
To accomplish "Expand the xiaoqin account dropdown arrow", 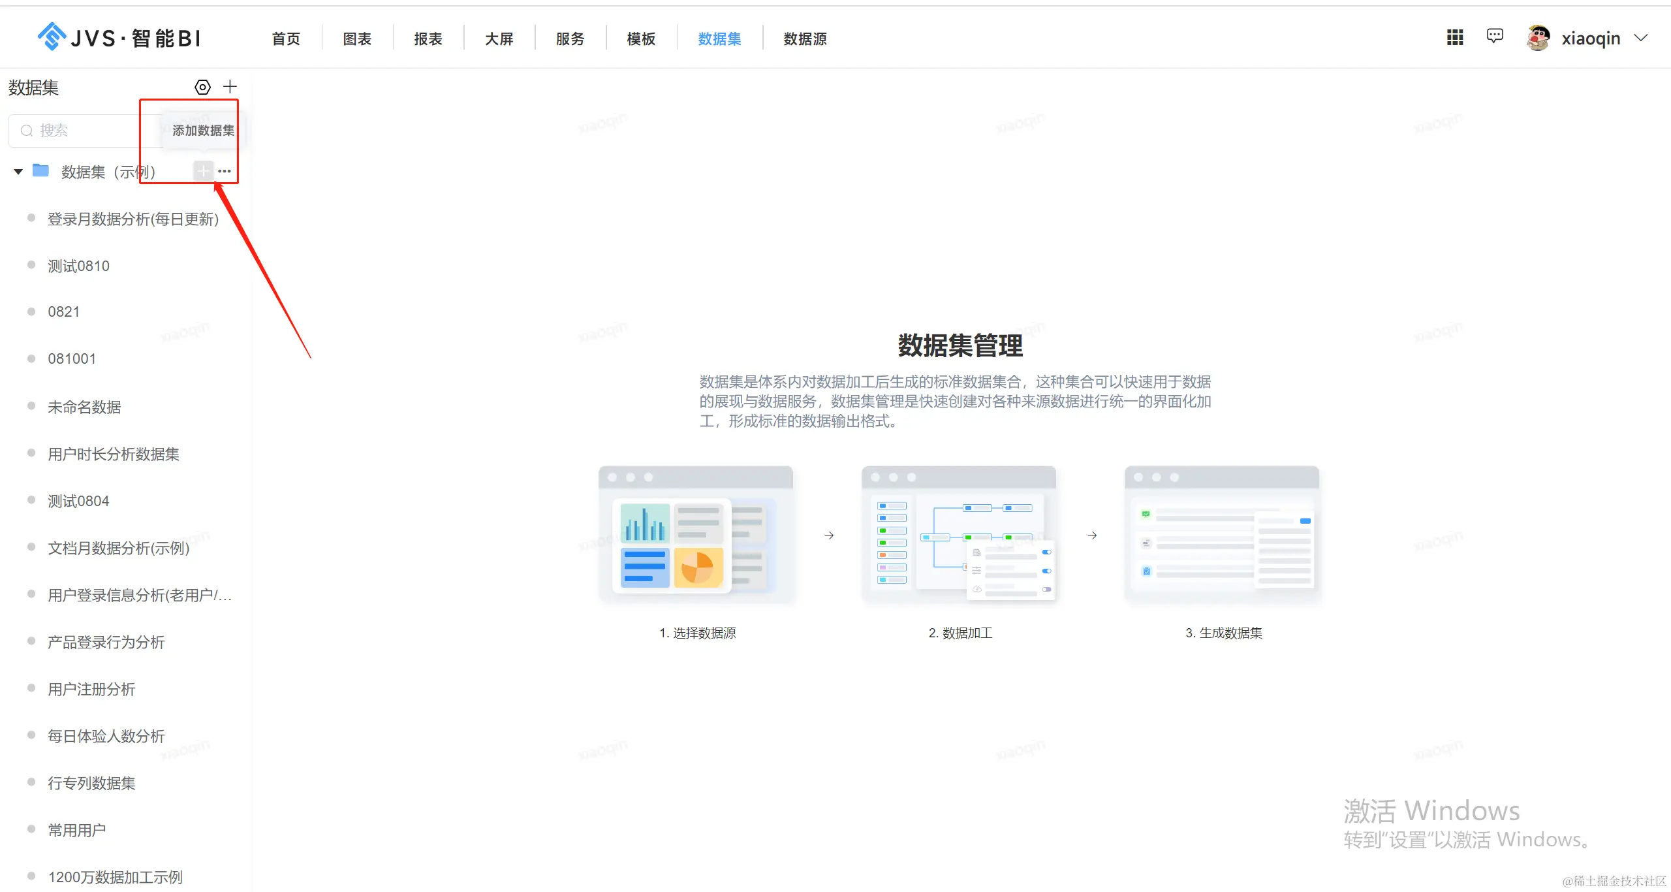I will (1641, 38).
